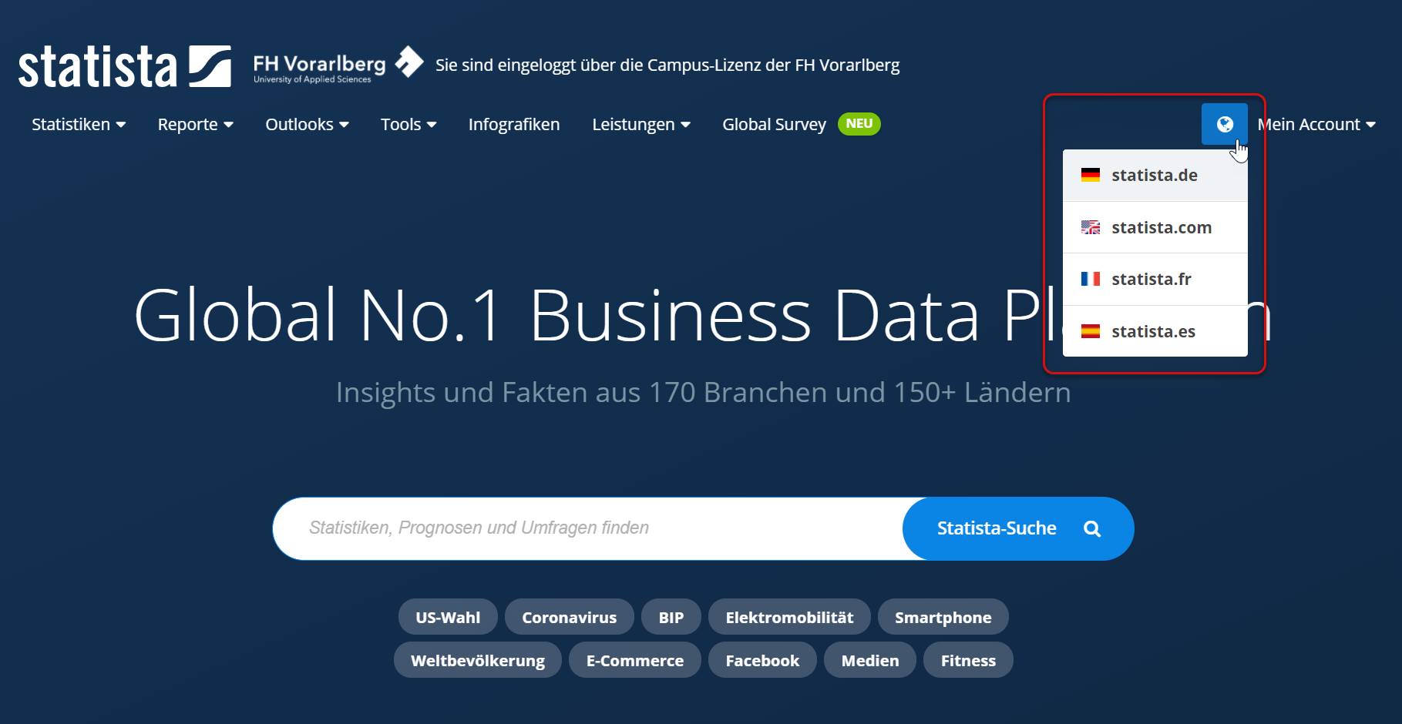Screen dimensions: 1402x724
Task: Choose statista.fr in the dropdown
Action: [x=1155, y=279]
